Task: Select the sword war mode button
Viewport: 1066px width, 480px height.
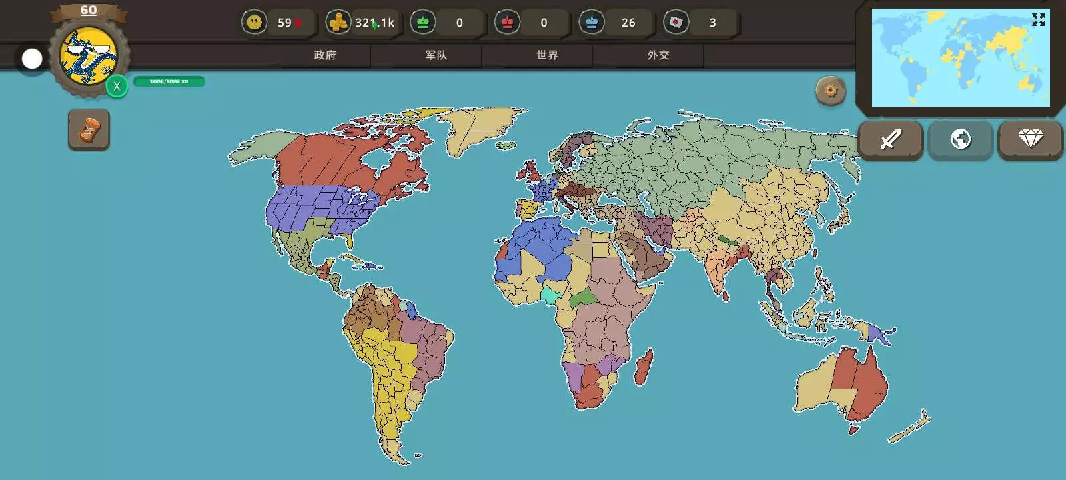Action: 891,139
